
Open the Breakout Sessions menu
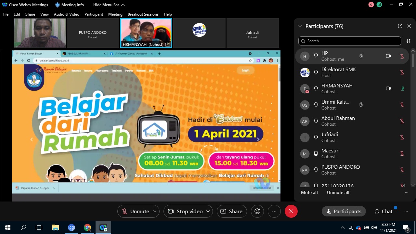tap(143, 14)
